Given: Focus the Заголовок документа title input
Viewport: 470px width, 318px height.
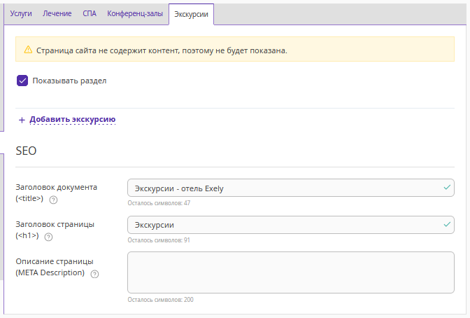Looking at the screenshot, I should click(x=291, y=188).
